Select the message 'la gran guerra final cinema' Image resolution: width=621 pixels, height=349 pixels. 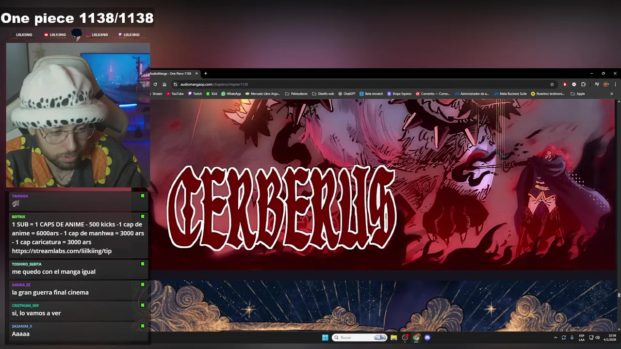tap(50, 292)
